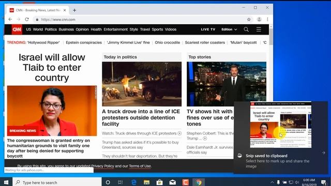Select Sports in CNN navigation
The width and height of the screenshot is (331, 186).
tap(157, 29)
